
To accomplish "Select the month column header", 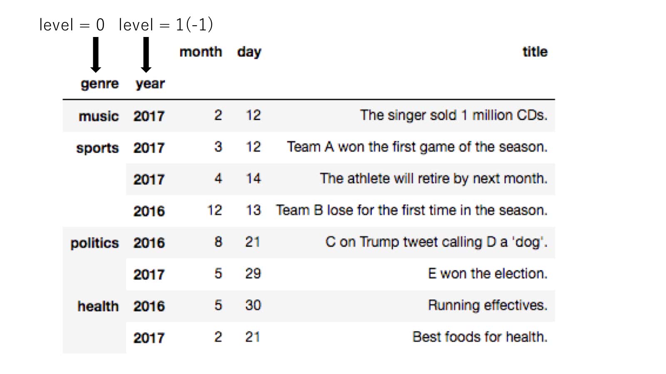I will point(201,52).
